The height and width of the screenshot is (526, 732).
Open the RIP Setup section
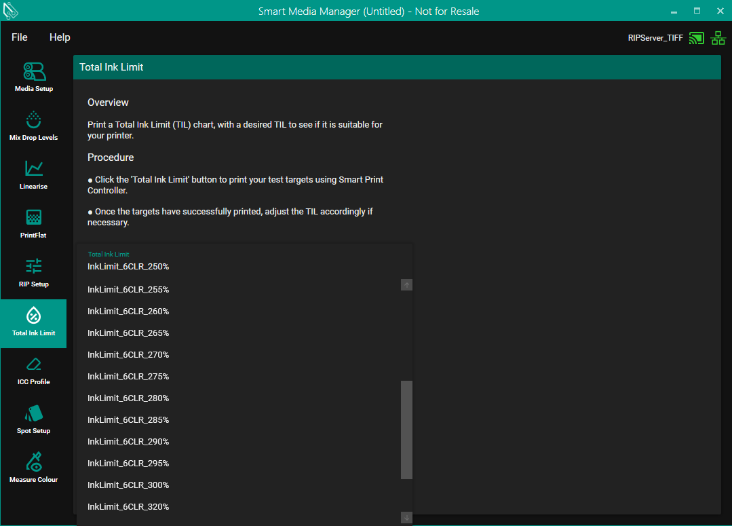[x=34, y=272]
